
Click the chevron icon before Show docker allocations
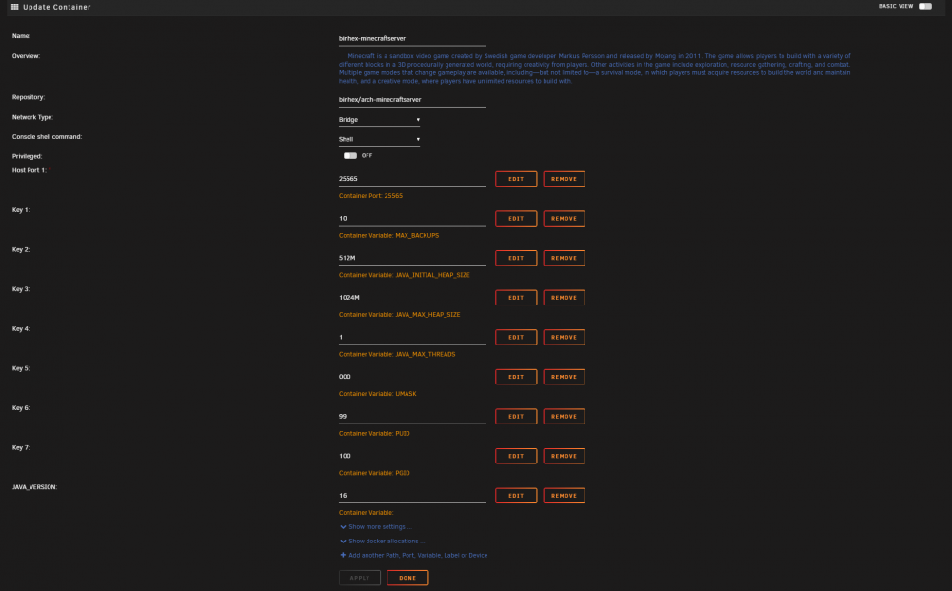pos(343,541)
